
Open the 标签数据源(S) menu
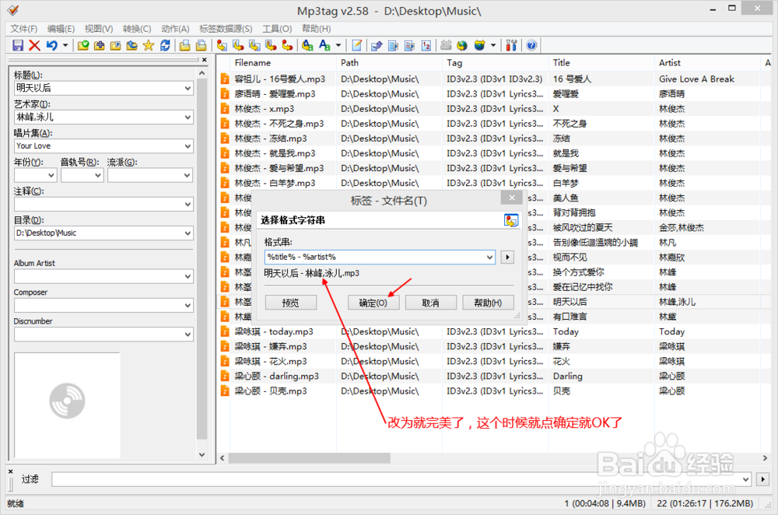[226, 29]
